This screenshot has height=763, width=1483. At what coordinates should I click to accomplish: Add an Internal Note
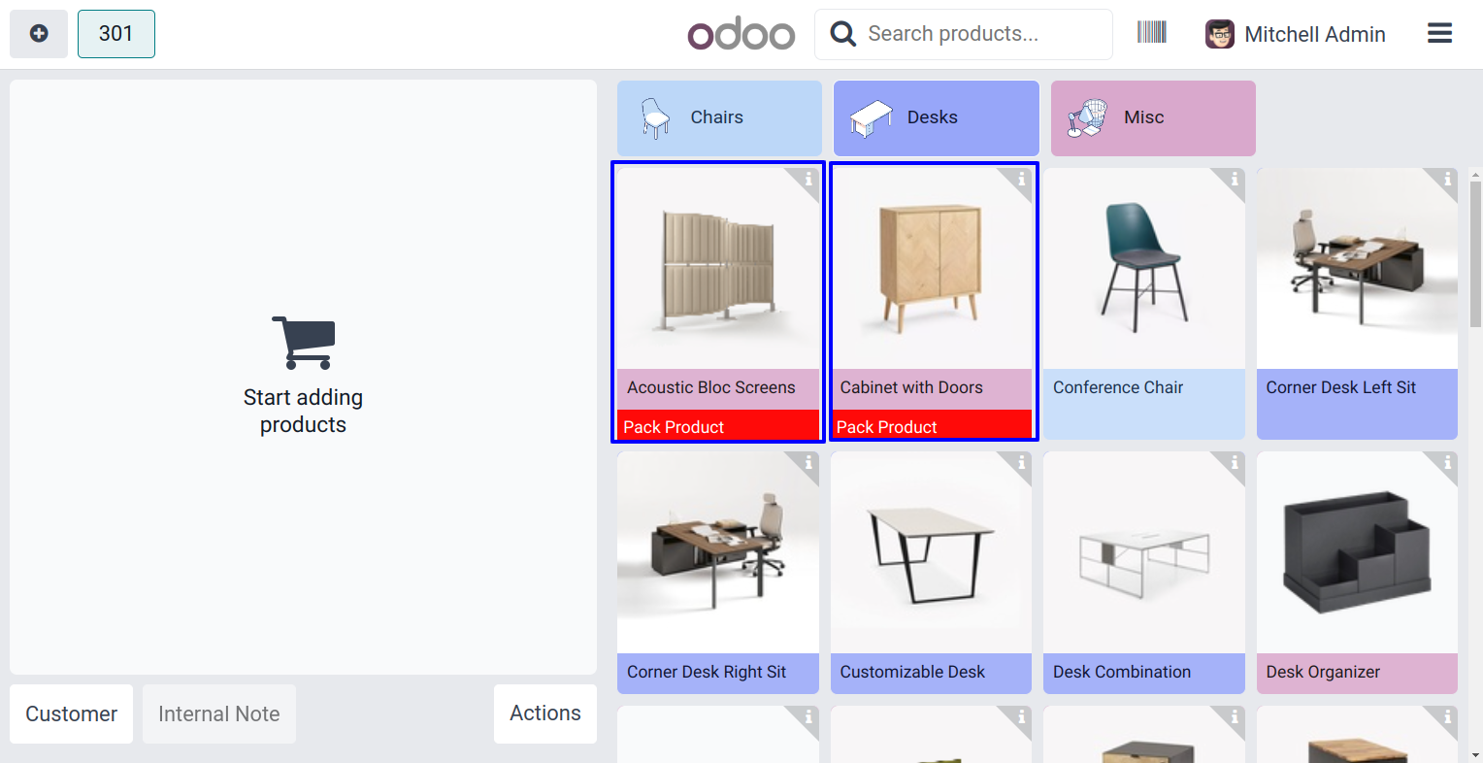219,713
